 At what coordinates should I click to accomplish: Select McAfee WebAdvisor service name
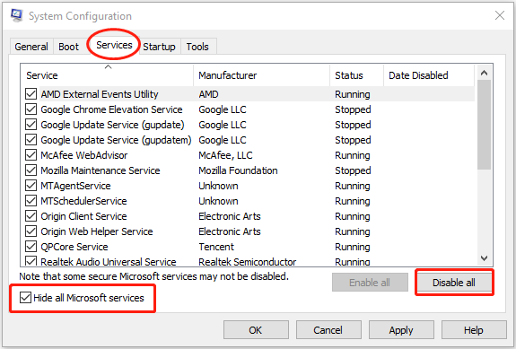[x=84, y=155]
